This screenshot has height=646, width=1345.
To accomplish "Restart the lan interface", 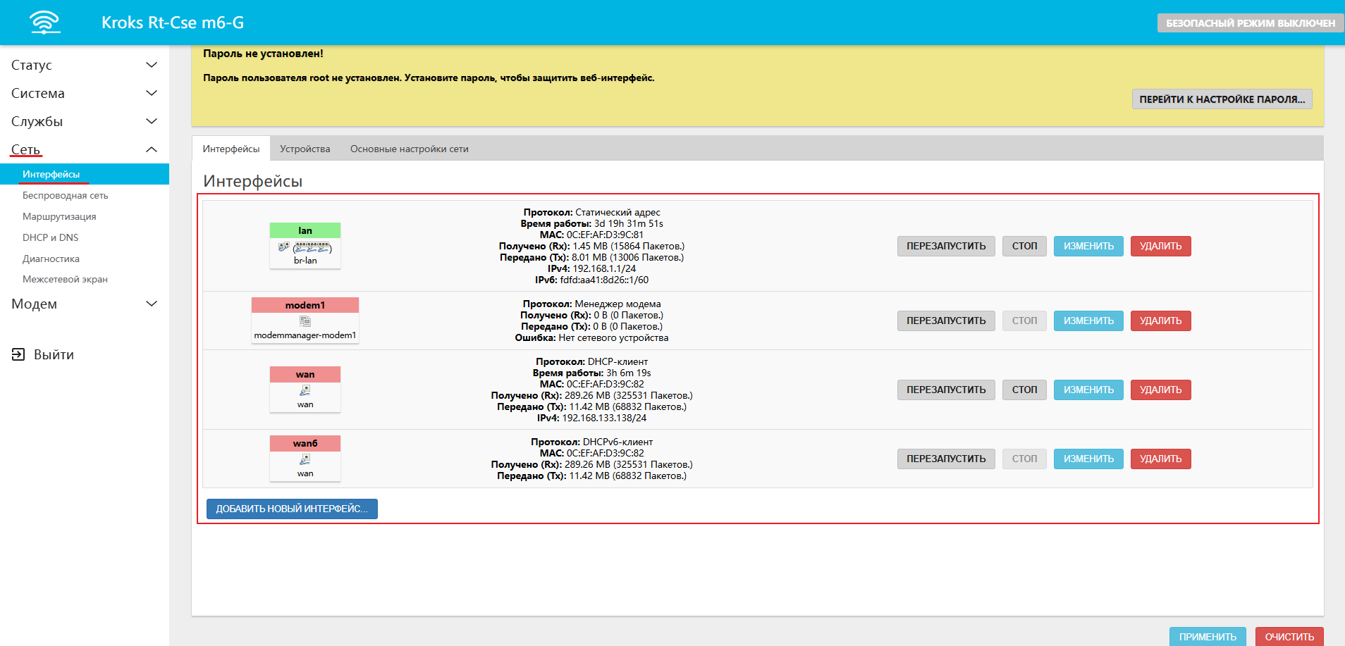I will point(945,246).
